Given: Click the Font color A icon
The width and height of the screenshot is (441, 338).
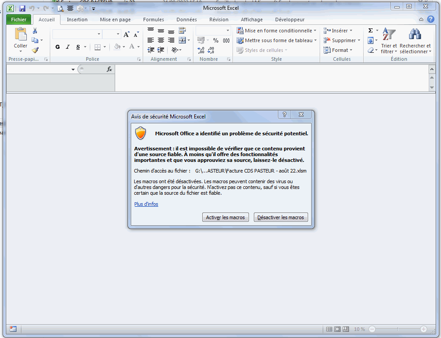Looking at the screenshot, I should pos(132,47).
